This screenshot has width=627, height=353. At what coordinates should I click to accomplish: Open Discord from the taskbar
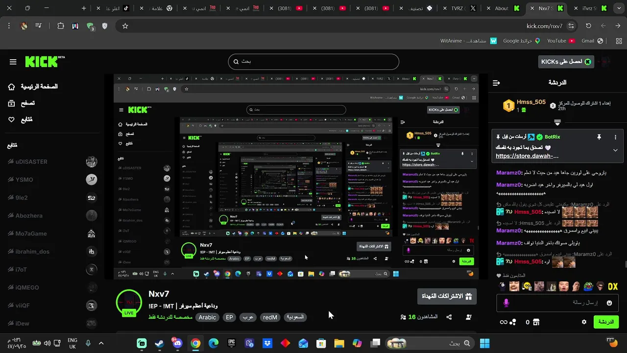pyautogui.click(x=177, y=343)
